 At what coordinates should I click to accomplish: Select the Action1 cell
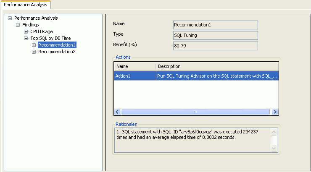click(135, 76)
